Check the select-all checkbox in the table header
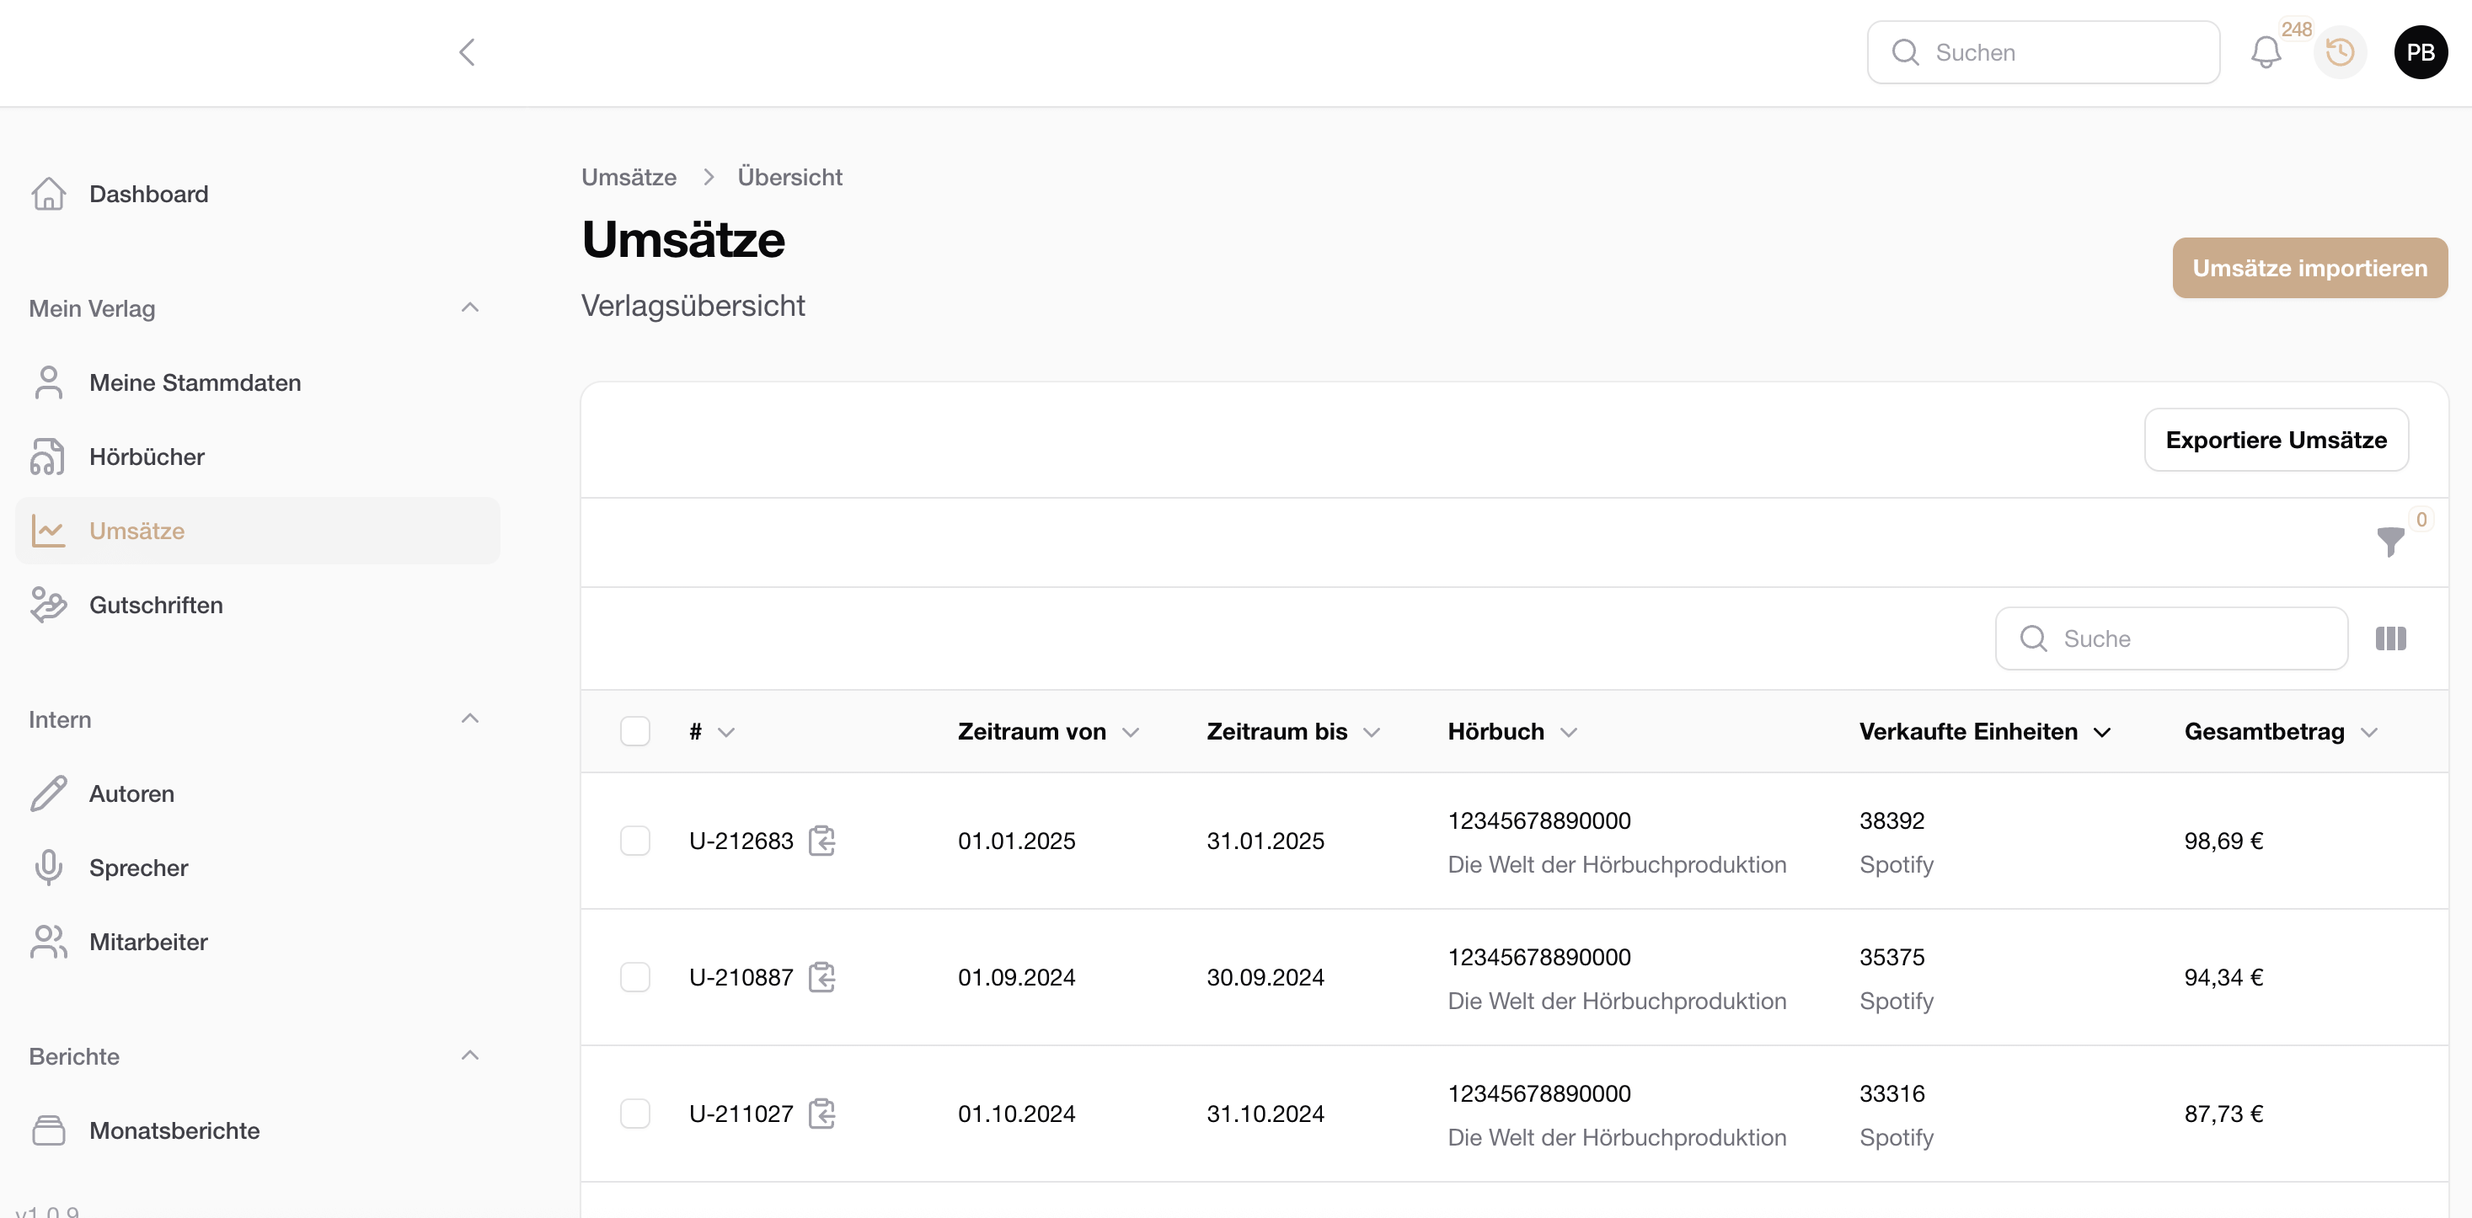This screenshot has width=2472, height=1218. click(x=636, y=731)
